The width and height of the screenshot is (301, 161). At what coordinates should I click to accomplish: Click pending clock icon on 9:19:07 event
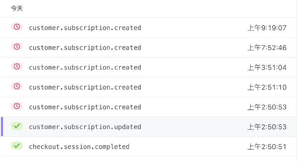pyautogui.click(x=17, y=27)
